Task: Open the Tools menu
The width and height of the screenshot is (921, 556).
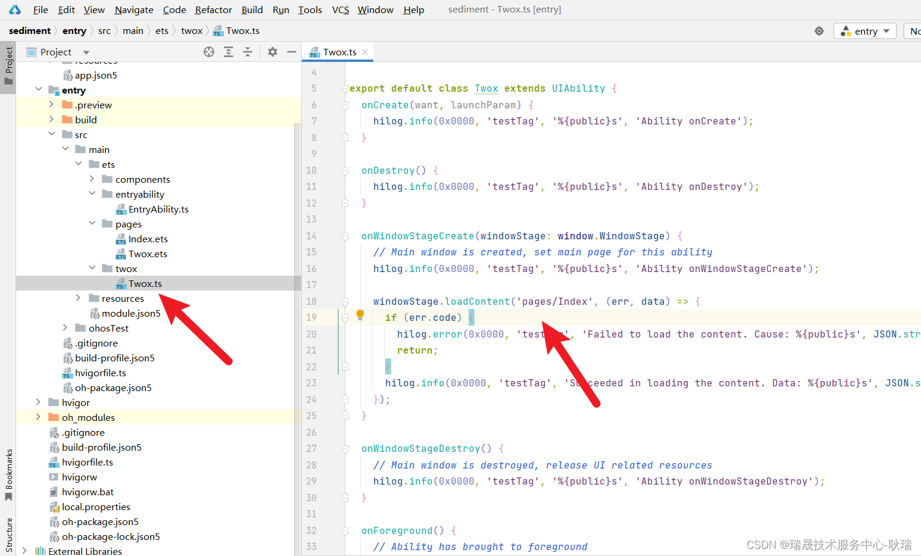Action: pyautogui.click(x=310, y=10)
